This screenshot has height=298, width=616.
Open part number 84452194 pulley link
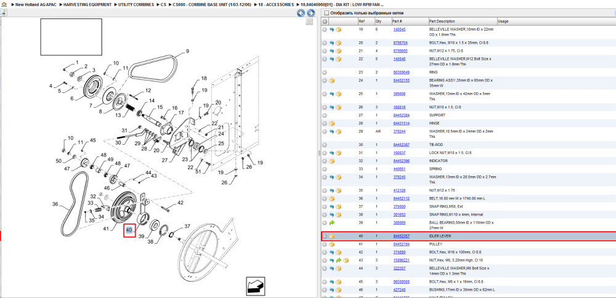[x=401, y=244]
